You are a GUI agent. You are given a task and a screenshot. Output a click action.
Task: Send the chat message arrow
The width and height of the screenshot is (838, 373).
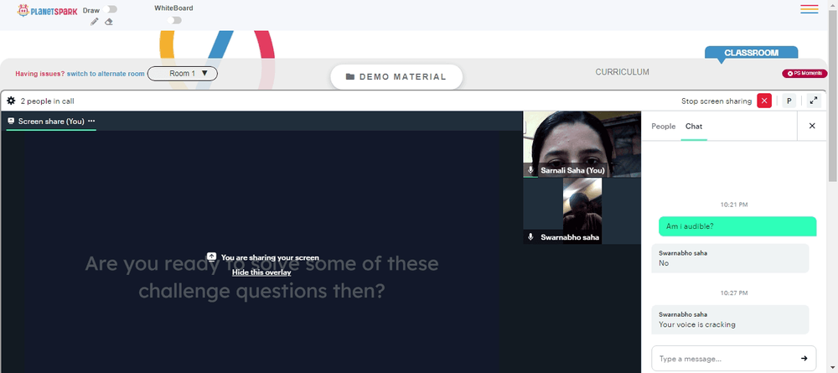point(804,359)
